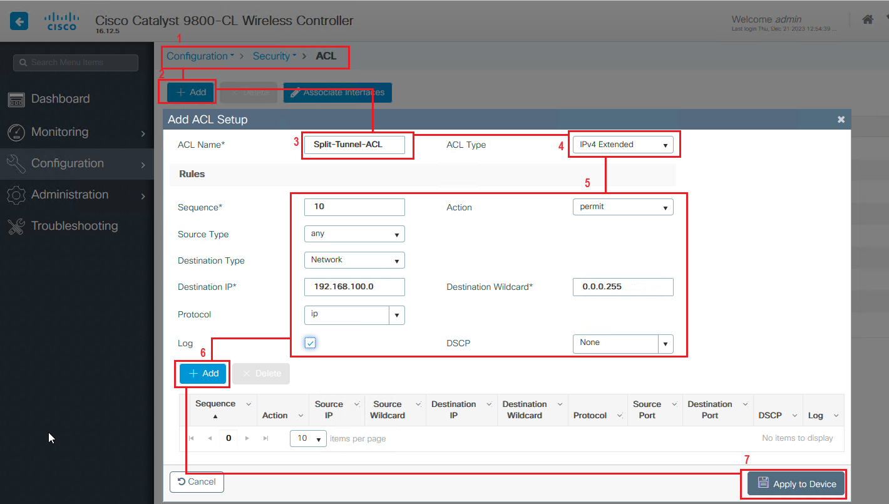This screenshot has height=504, width=889.
Task: Click the Search Menu Items field
Action: (76, 63)
